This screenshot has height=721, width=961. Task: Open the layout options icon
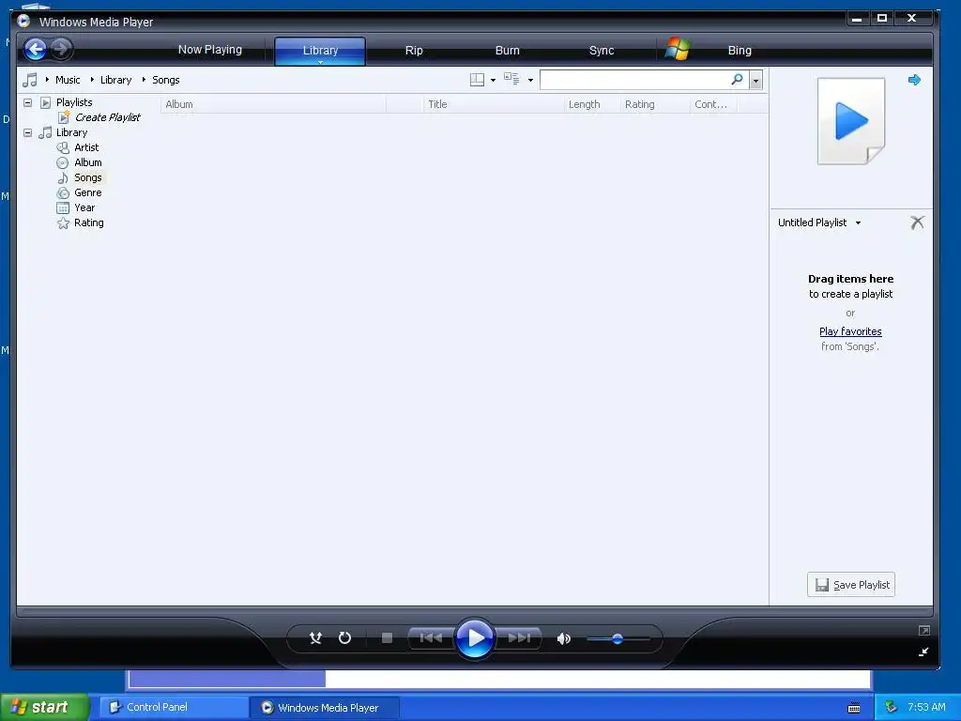[477, 80]
